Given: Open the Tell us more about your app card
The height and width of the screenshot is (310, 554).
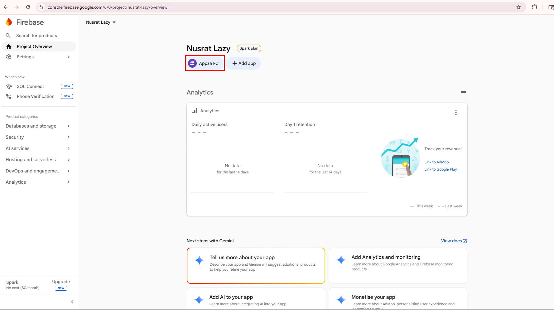Looking at the screenshot, I should [x=256, y=266].
